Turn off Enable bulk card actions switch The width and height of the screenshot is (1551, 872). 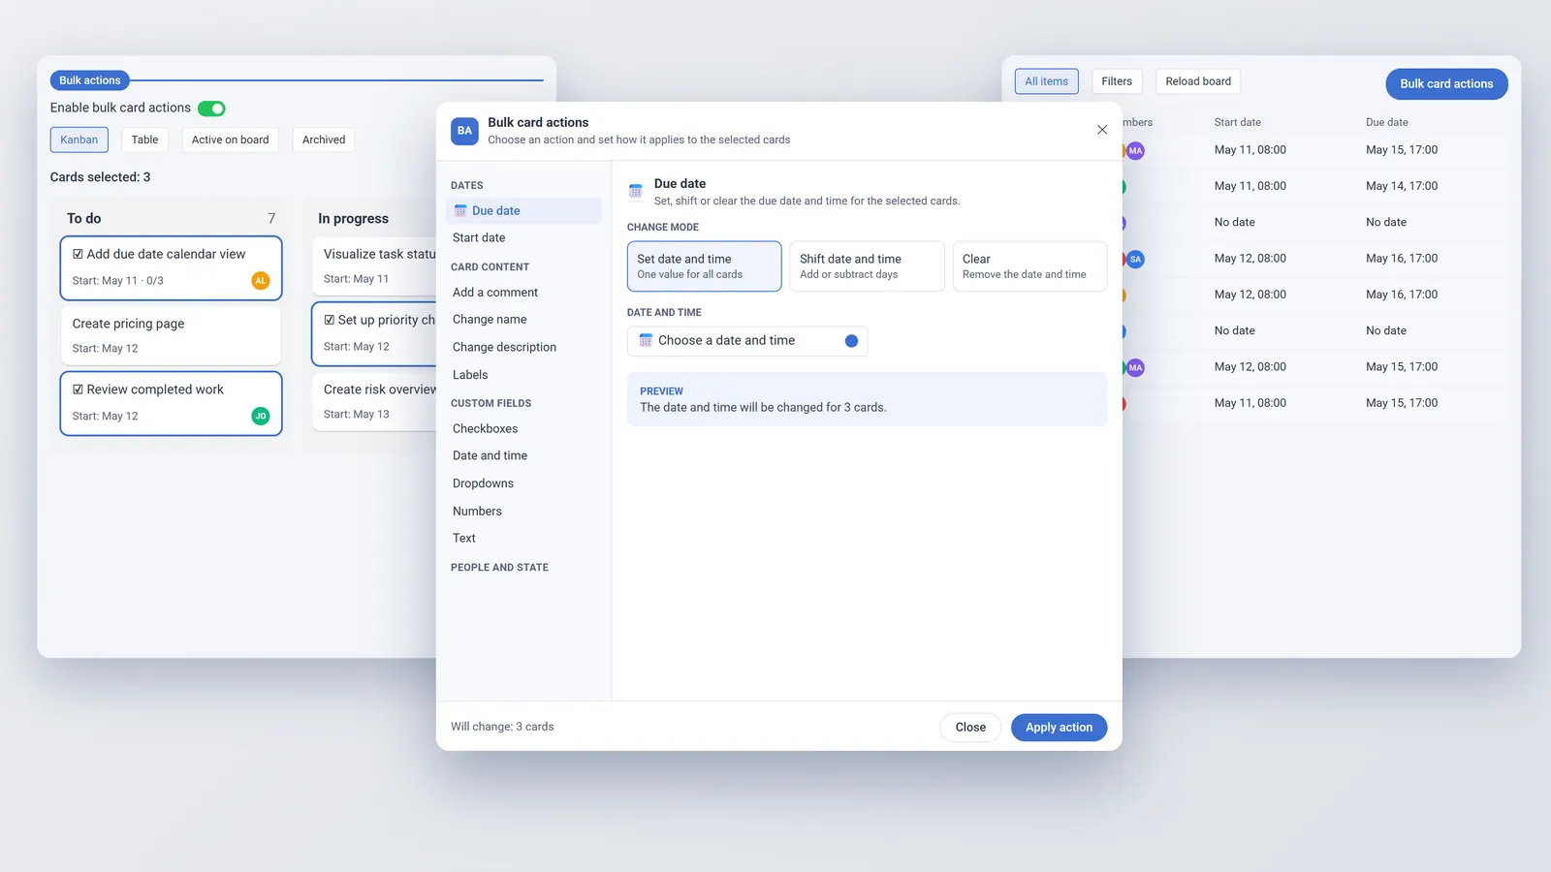pos(211,109)
